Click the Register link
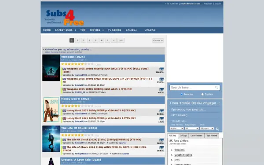 208,4
